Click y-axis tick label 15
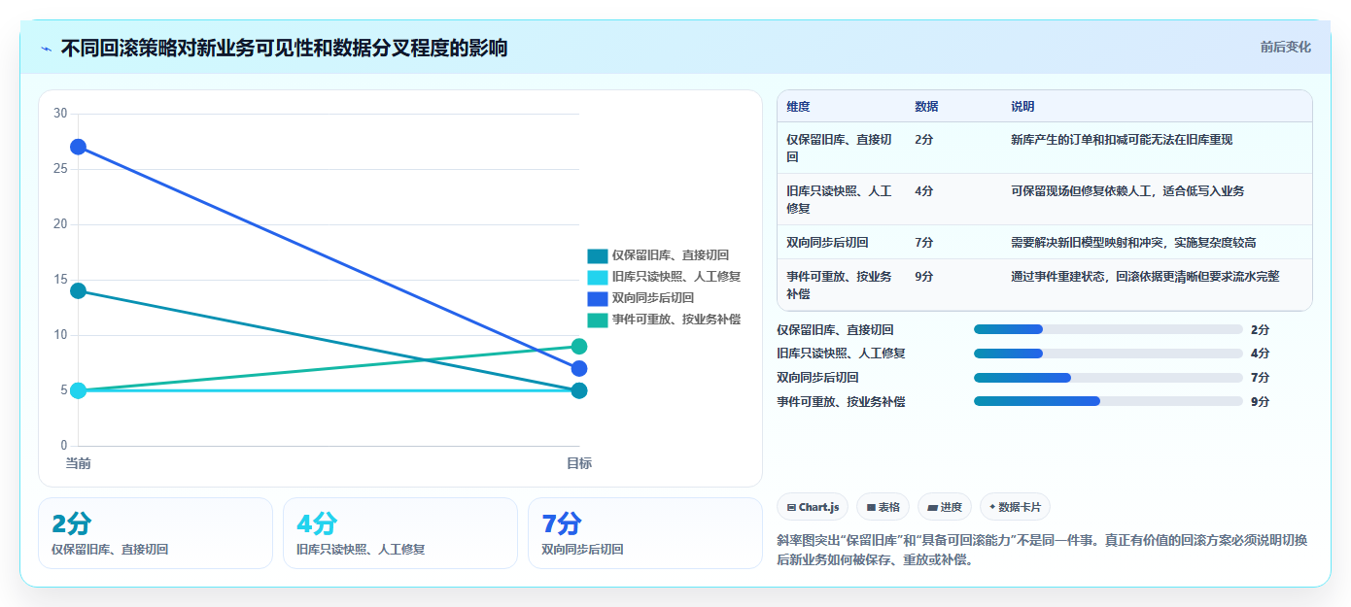The image size is (1351, 607). coord(60,280)
